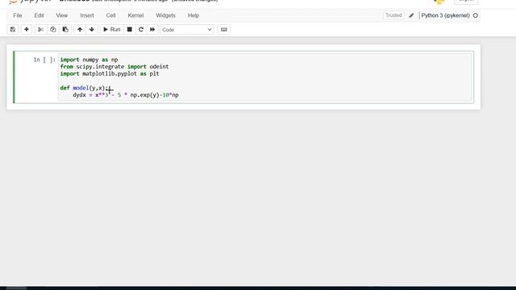
Task: Restart kernel and run all cells icon
Action: pyautogui.click(x=152, y=30)
